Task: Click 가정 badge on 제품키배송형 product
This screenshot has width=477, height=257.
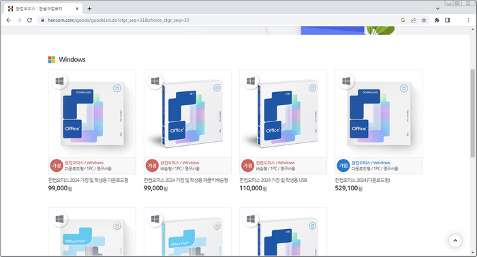Action: coord(152,166)
